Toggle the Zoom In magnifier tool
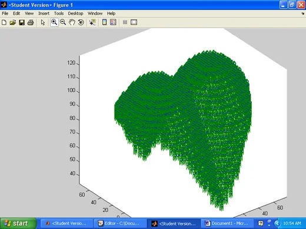Viewport: 306px width, 229px height. point(54,22)
